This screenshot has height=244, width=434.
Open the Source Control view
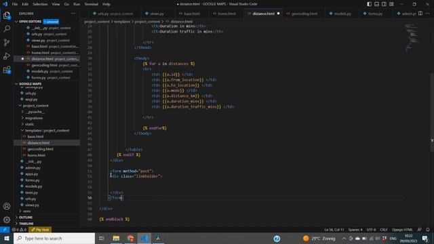7,42
